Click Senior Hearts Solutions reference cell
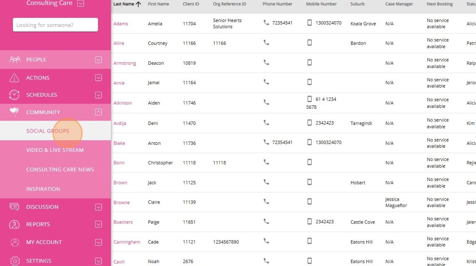 (227, 23)
